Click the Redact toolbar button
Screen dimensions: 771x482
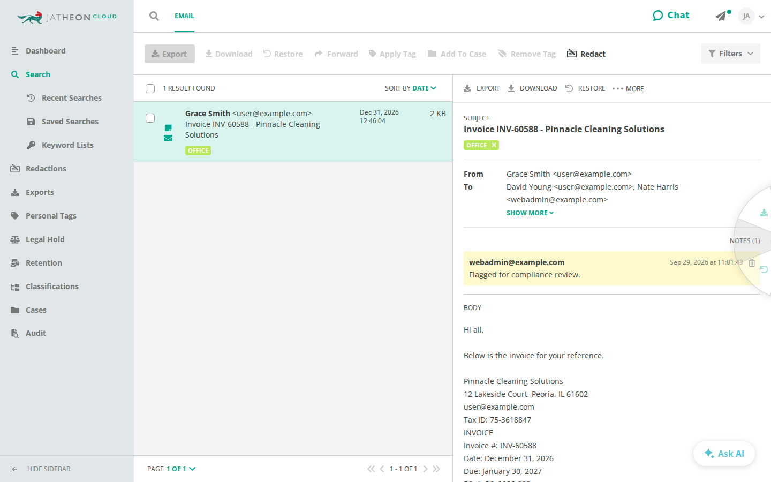586,54
